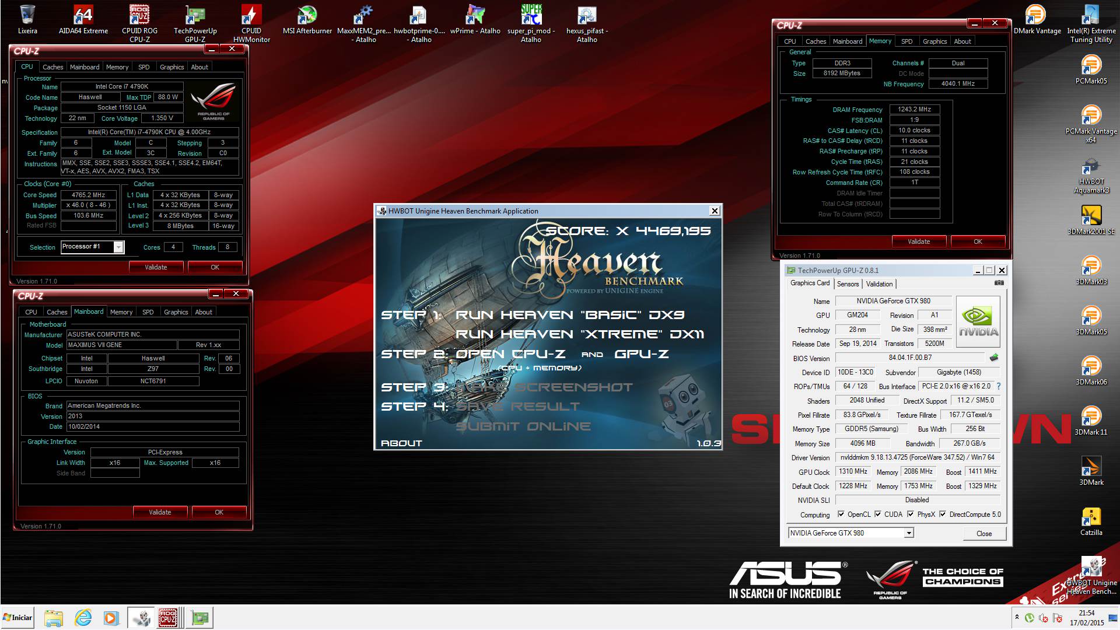
Task: Launch Catzilla desktop icon
Action: (1091, 521)
